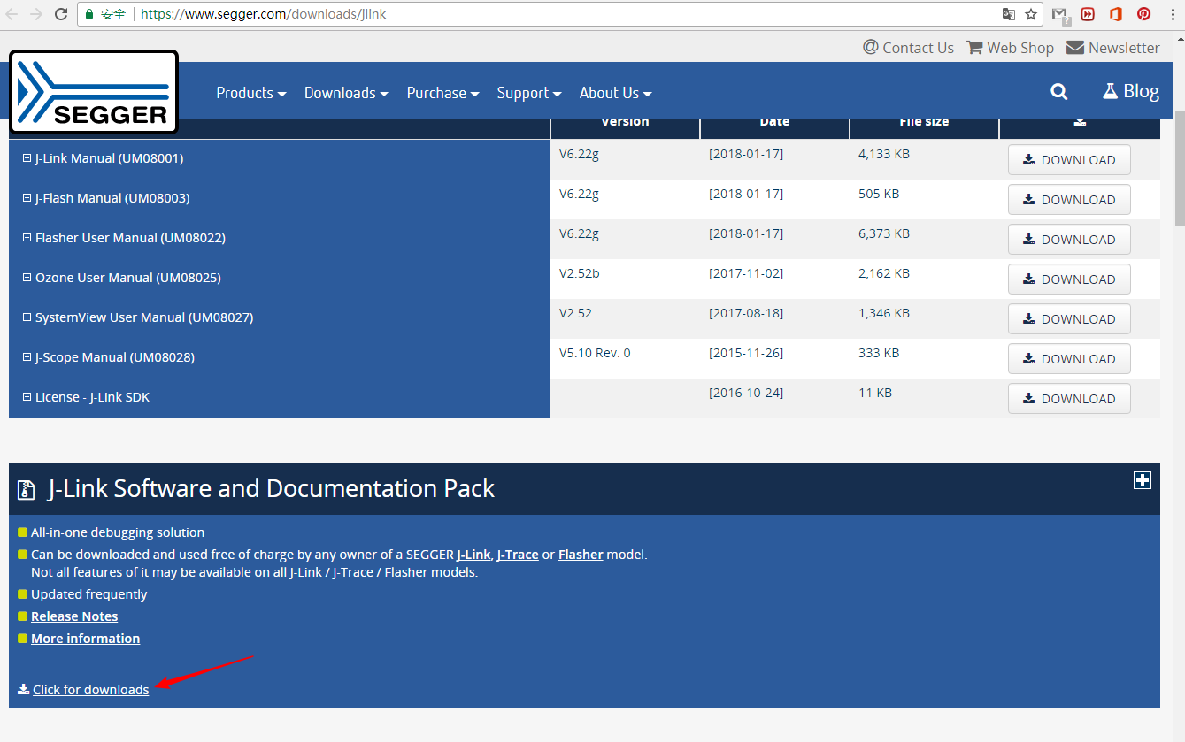Click the browser forward arrow

(x=36, y=14)
